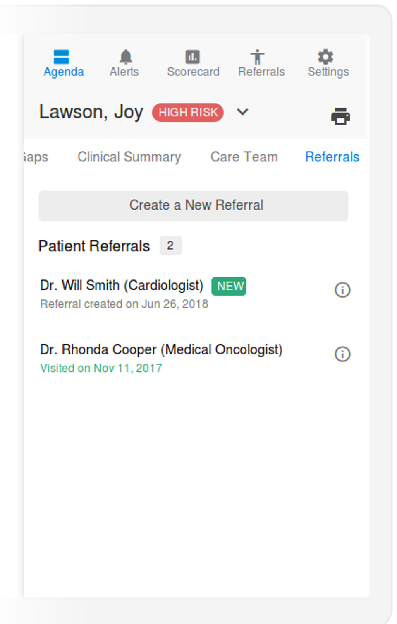Open the Scorecard chart icon

tap(192, 57)
